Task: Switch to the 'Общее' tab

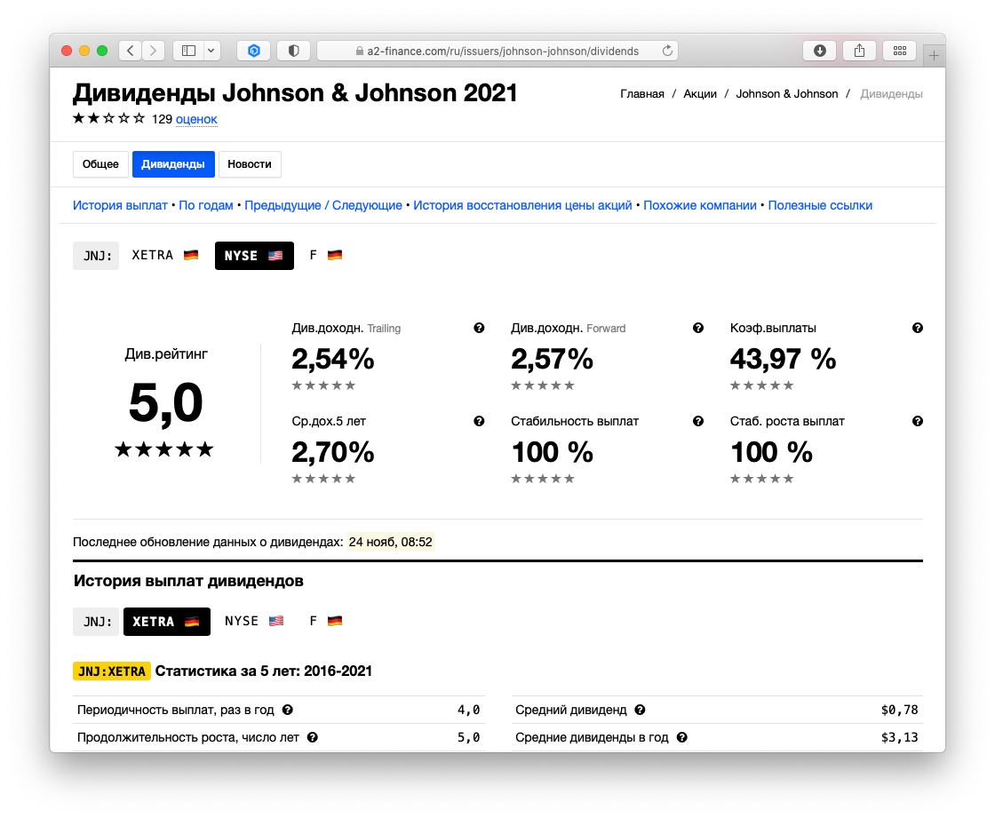Action: click(x=100, y=164)
